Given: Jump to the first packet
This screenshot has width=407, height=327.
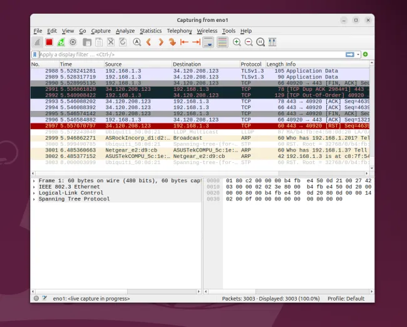Looking at the screenshot, I should click(x=184, y=42).
